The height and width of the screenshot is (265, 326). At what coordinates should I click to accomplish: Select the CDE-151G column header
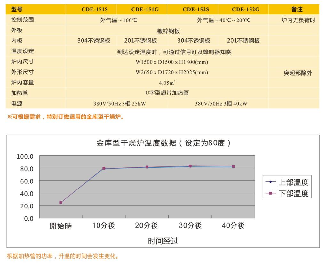[145, 9]
